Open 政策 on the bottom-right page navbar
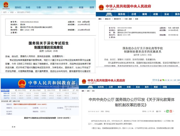Image resolution: width=180 pixels, height=136 pixels. click(129, 87)
